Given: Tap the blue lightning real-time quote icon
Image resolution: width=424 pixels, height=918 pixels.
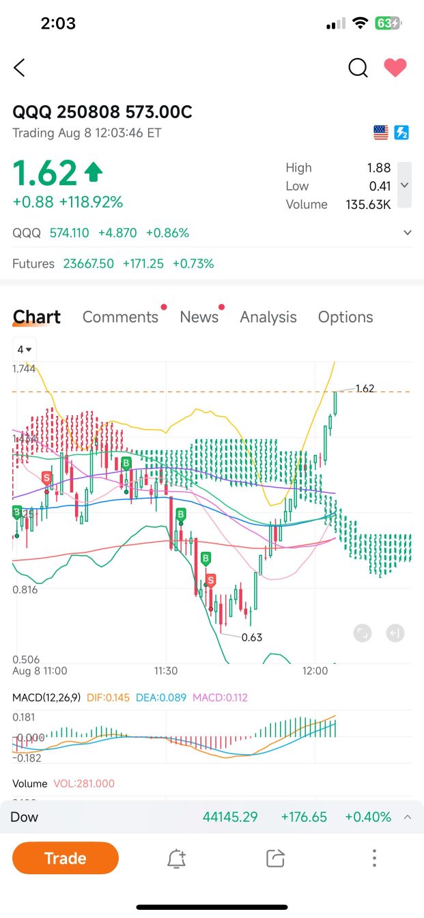Looking at the screenshot, I should pos(402,133).
